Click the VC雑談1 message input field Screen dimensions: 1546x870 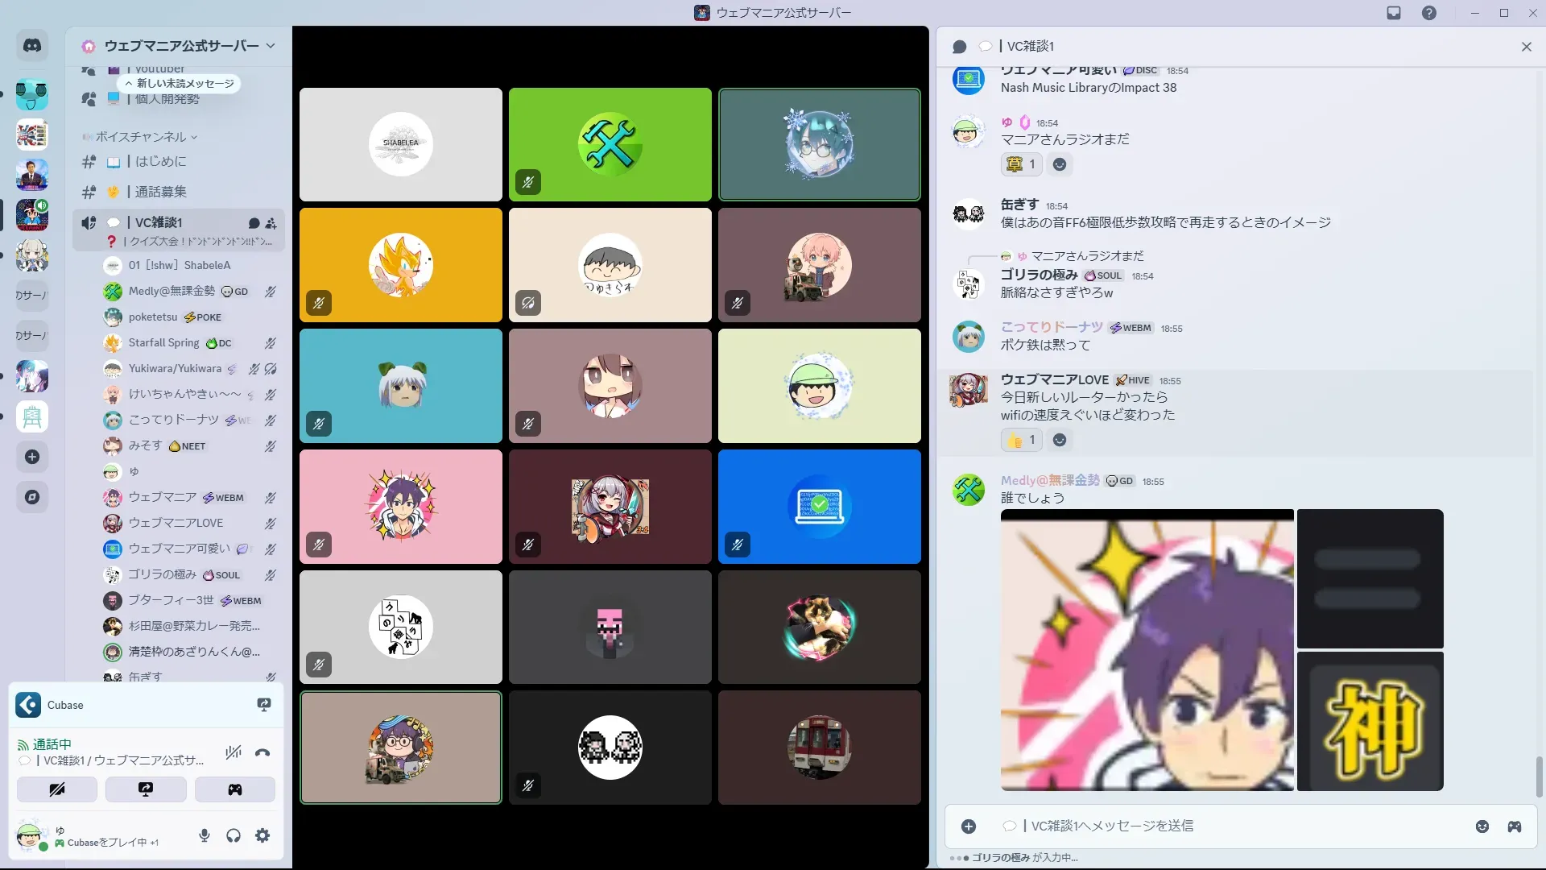pos(1208,826)
